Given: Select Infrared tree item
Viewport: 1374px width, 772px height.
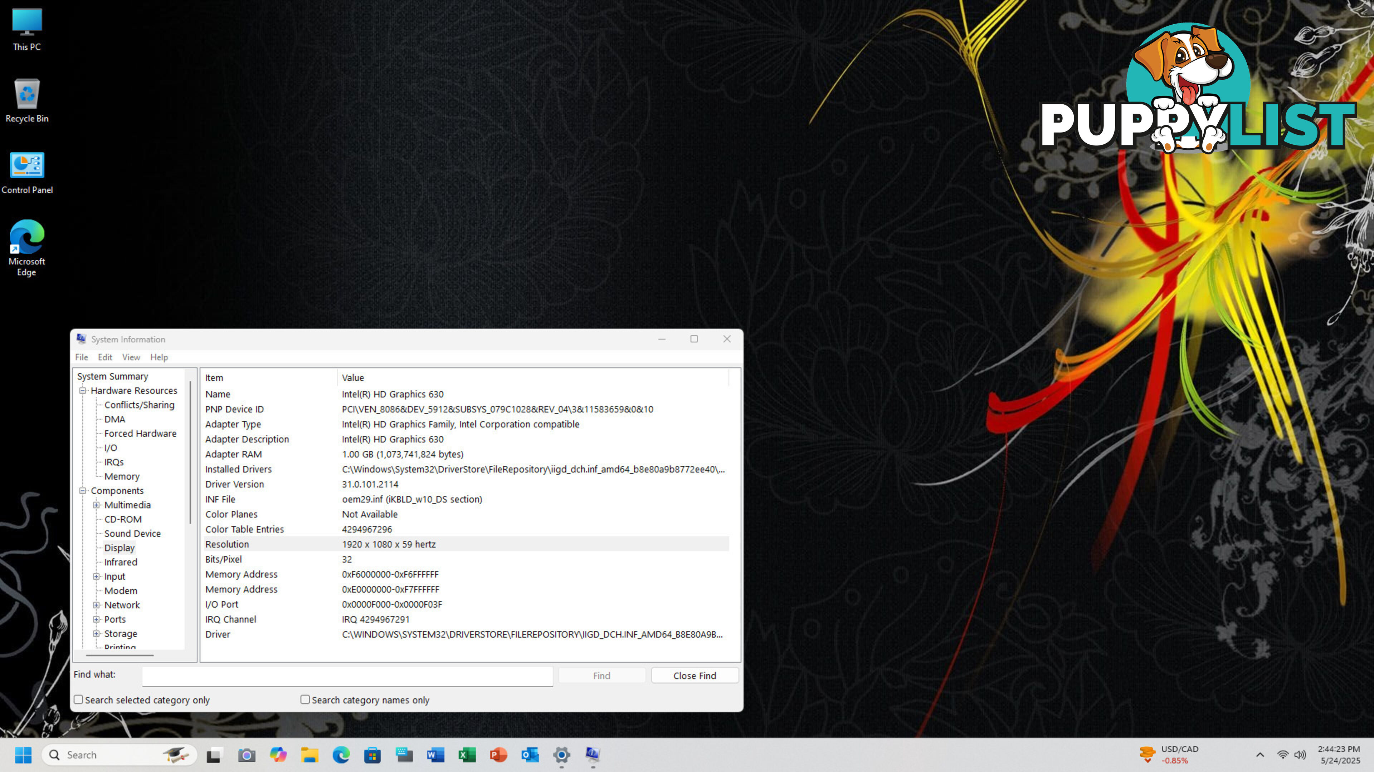Looking at the screenshot, I should (121, 563).
